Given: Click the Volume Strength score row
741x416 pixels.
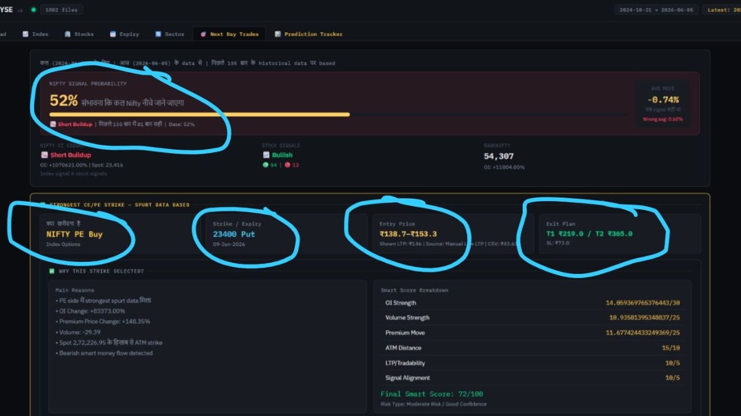Looking at the screenshot, I should click(x=533, y=318).
